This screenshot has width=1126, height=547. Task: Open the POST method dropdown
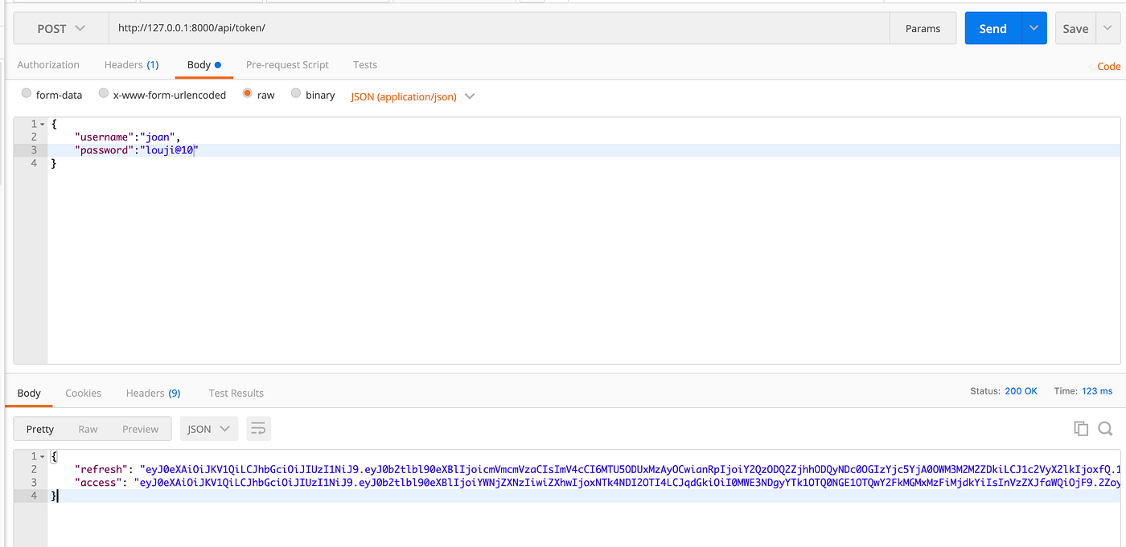[60, 27]
